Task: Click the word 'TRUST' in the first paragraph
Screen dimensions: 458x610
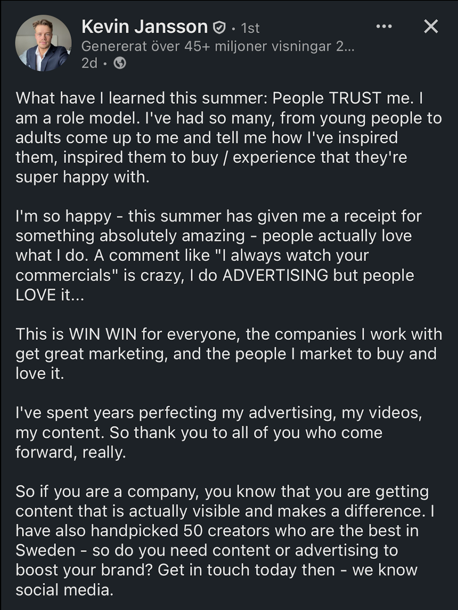Action: pyautogui.click(x=355, y=98)
